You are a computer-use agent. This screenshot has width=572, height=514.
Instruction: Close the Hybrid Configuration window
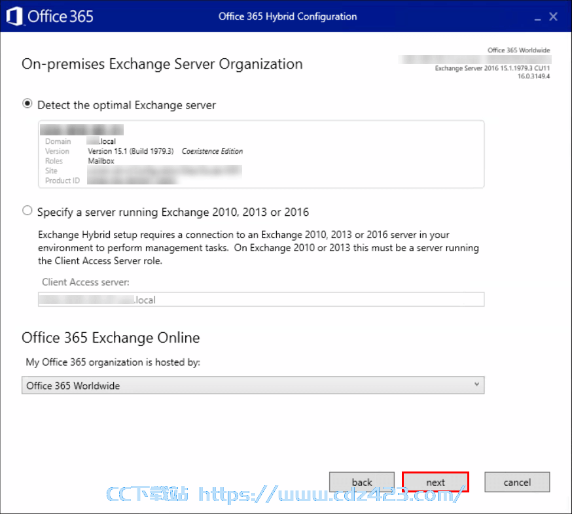(554, 16)
